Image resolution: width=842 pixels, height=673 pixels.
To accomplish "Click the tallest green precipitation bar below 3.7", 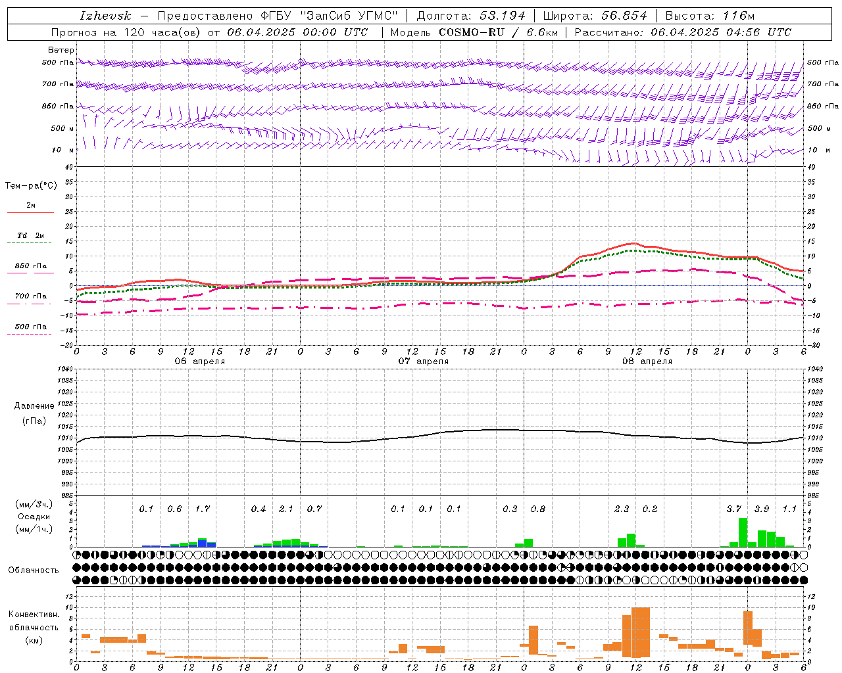I will pyautogui.click(x=743, y=532).
